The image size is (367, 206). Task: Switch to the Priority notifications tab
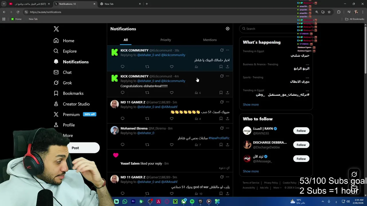pyautogui.click(x=166, y=40)
